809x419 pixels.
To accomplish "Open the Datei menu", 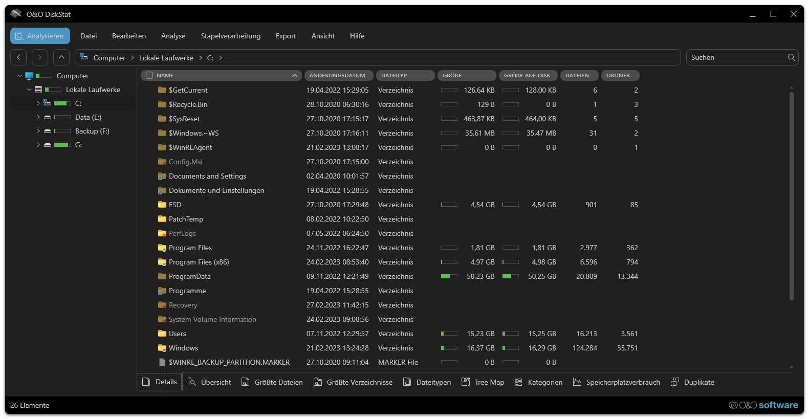I will tap(89, 36).
